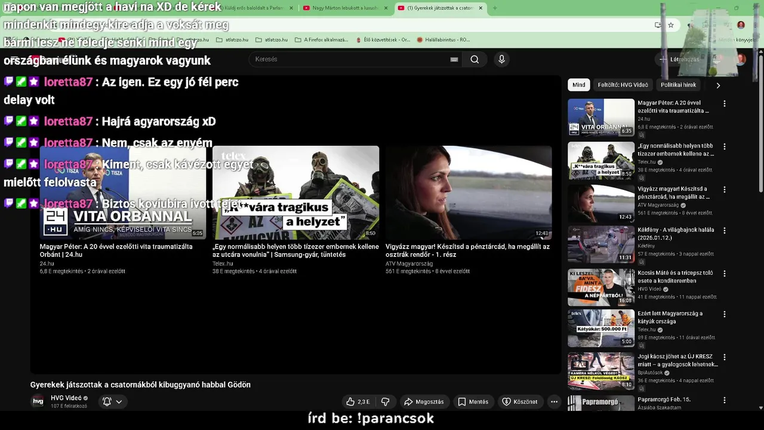Open the YouTube account avatar
The image size is (764, 430).
point(740,59)
